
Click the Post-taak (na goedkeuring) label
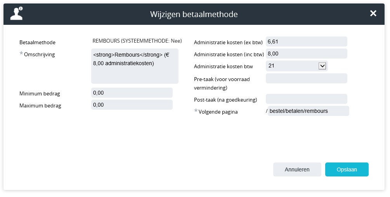[225, 100]
